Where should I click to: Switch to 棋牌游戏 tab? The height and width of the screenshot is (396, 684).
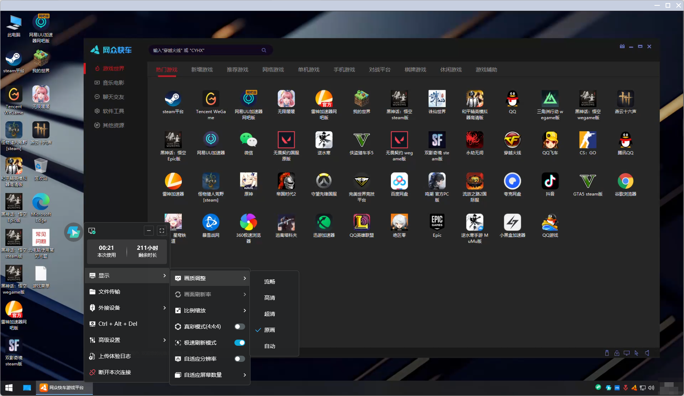pyautogui.click(x=415, y=69)
